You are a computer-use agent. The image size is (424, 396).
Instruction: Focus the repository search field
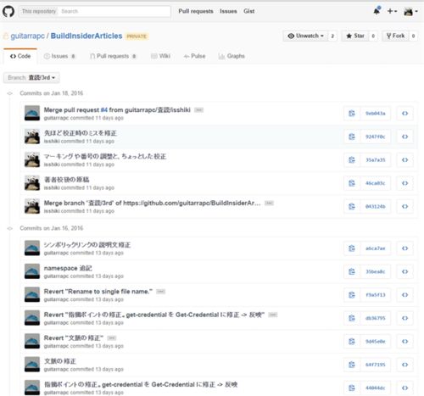(114, 11)
